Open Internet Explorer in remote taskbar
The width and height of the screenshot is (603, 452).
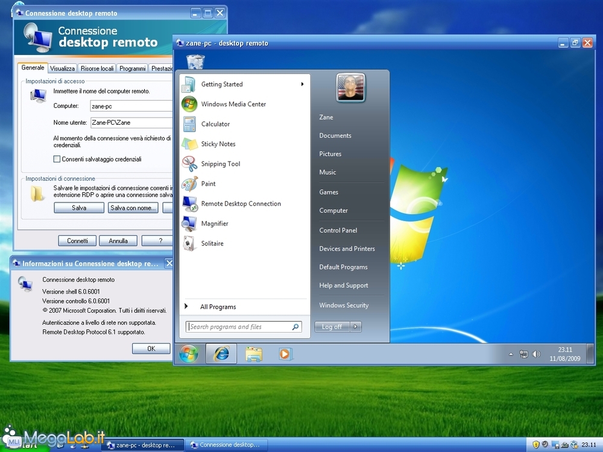tap(221, 354)
